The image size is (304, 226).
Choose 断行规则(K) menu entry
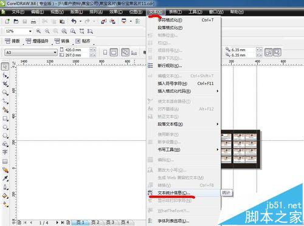coord(184,66)
